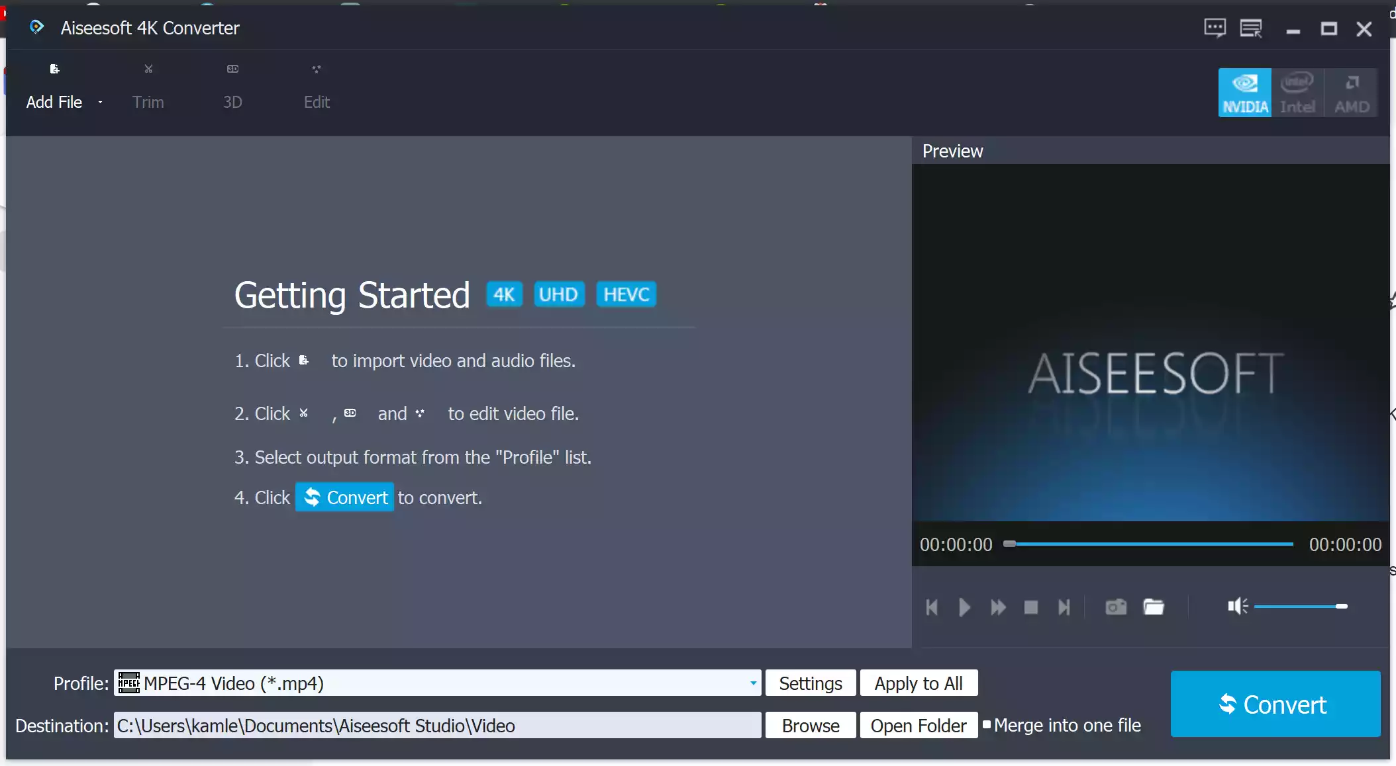This screenshot has width=1396, height=766.
Task: Open the Profile format dropdown
Action: (753, 683)
